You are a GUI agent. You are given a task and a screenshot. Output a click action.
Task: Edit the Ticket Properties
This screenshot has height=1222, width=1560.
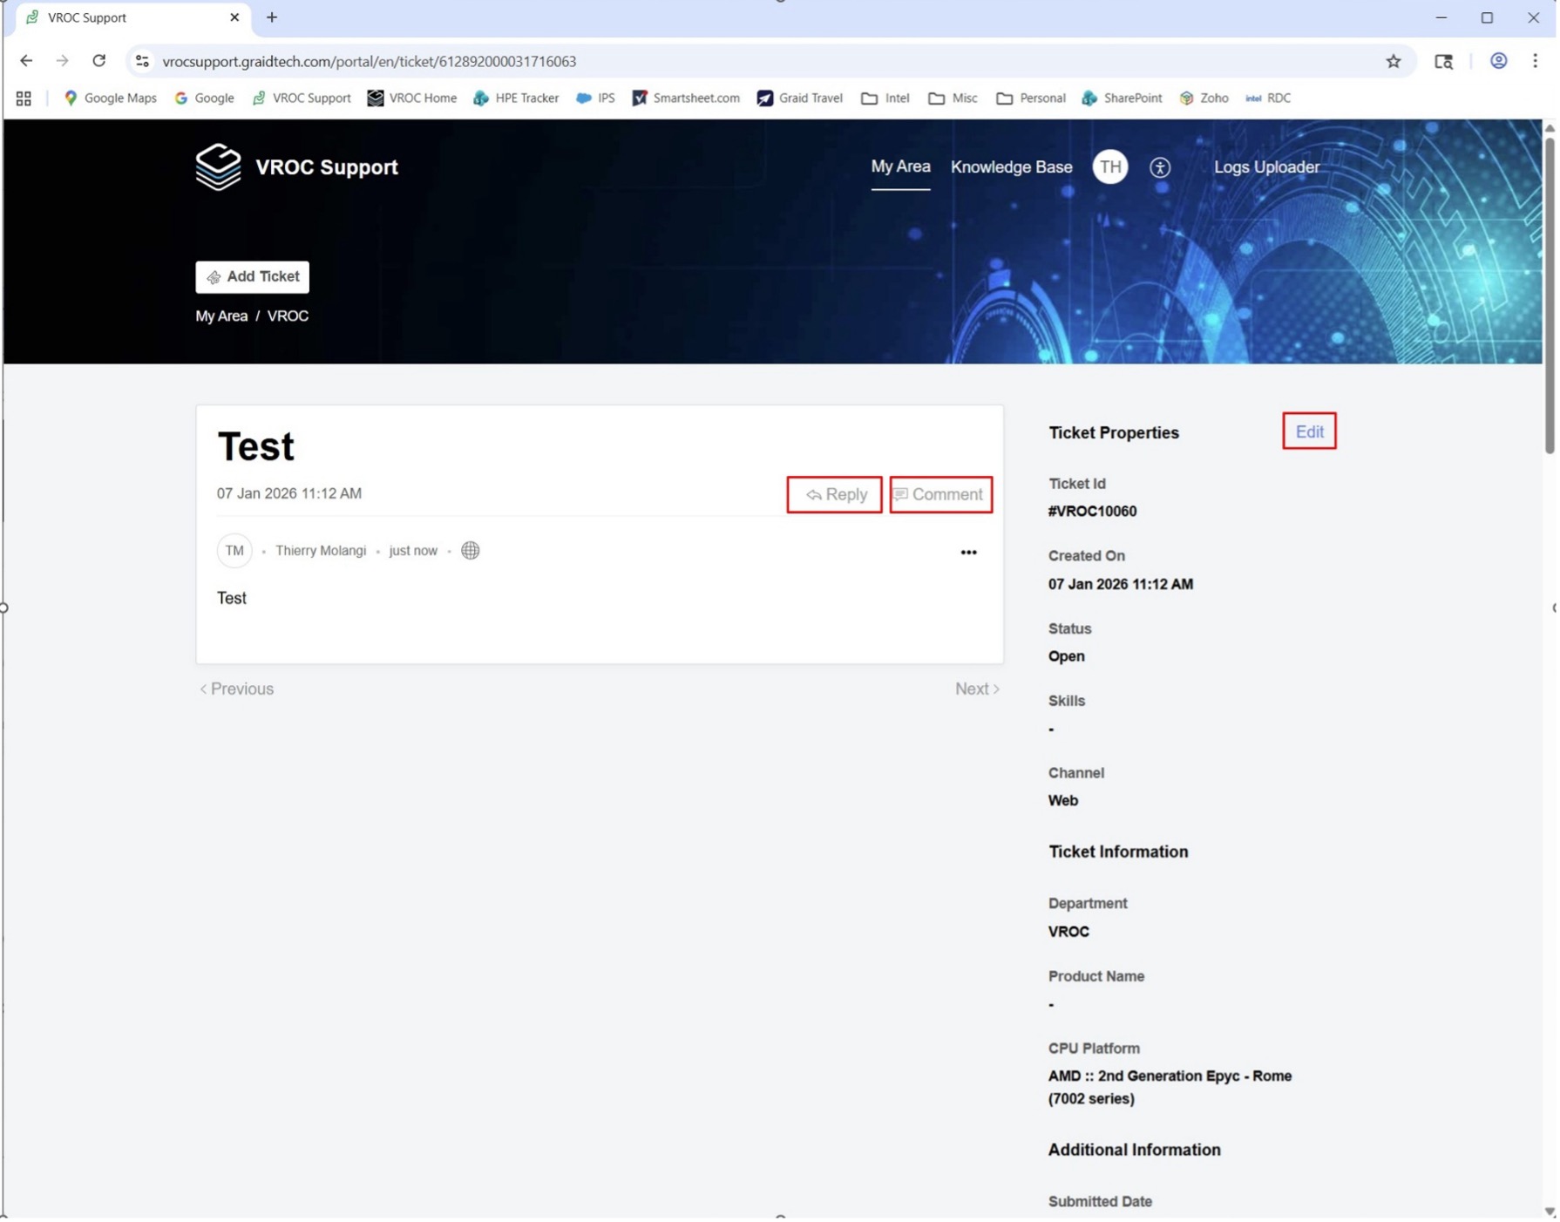pyautogui.click(x=1308, y=431)
